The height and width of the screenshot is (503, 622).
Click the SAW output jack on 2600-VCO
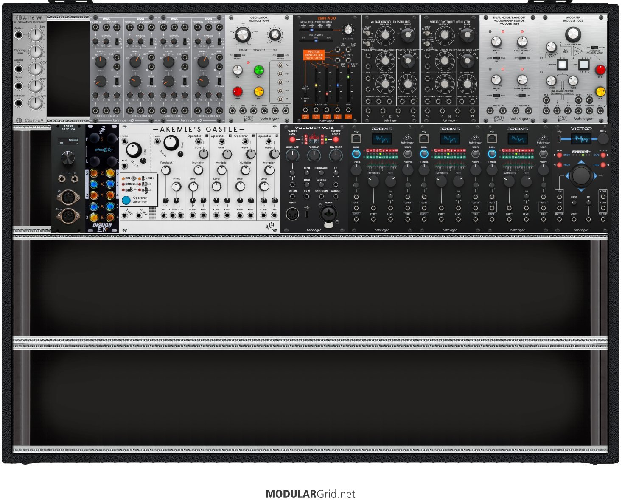(348, 50)
